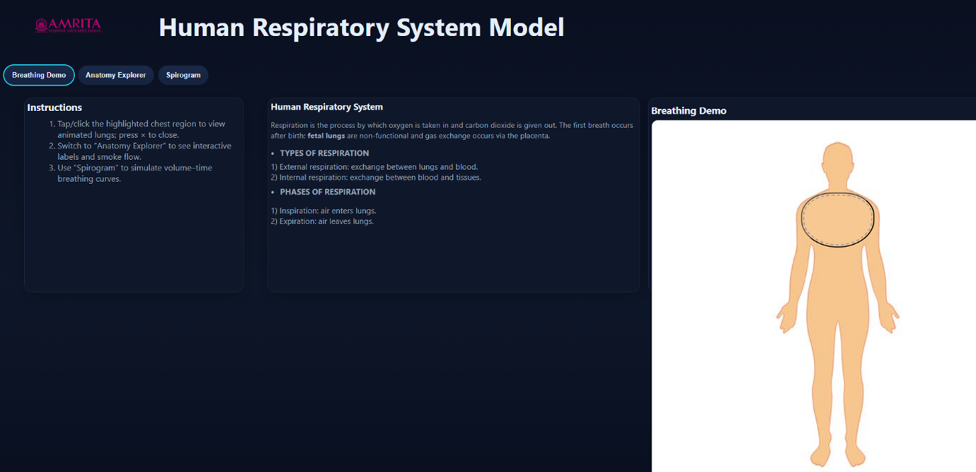The width and height of the screenshot is (976, 472).
Task: Click the PHASES OF RESPIRATION heading
Action: pos(327,192)
